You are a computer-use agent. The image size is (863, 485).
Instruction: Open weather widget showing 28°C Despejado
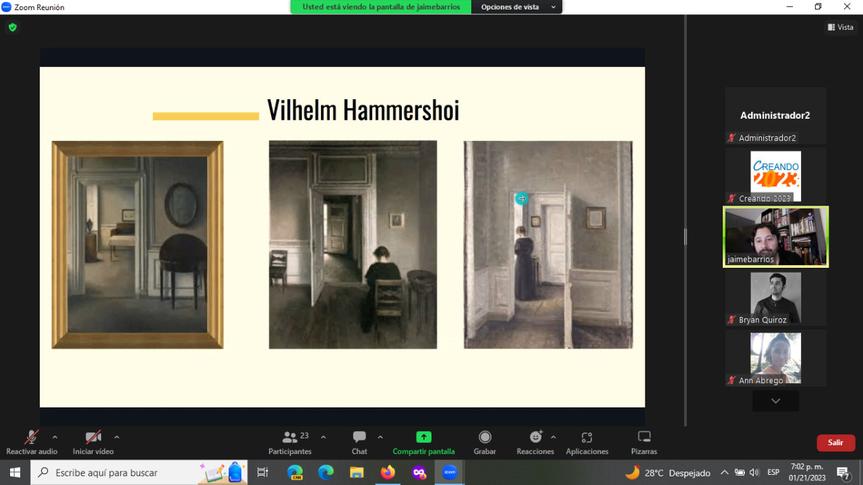667,472
